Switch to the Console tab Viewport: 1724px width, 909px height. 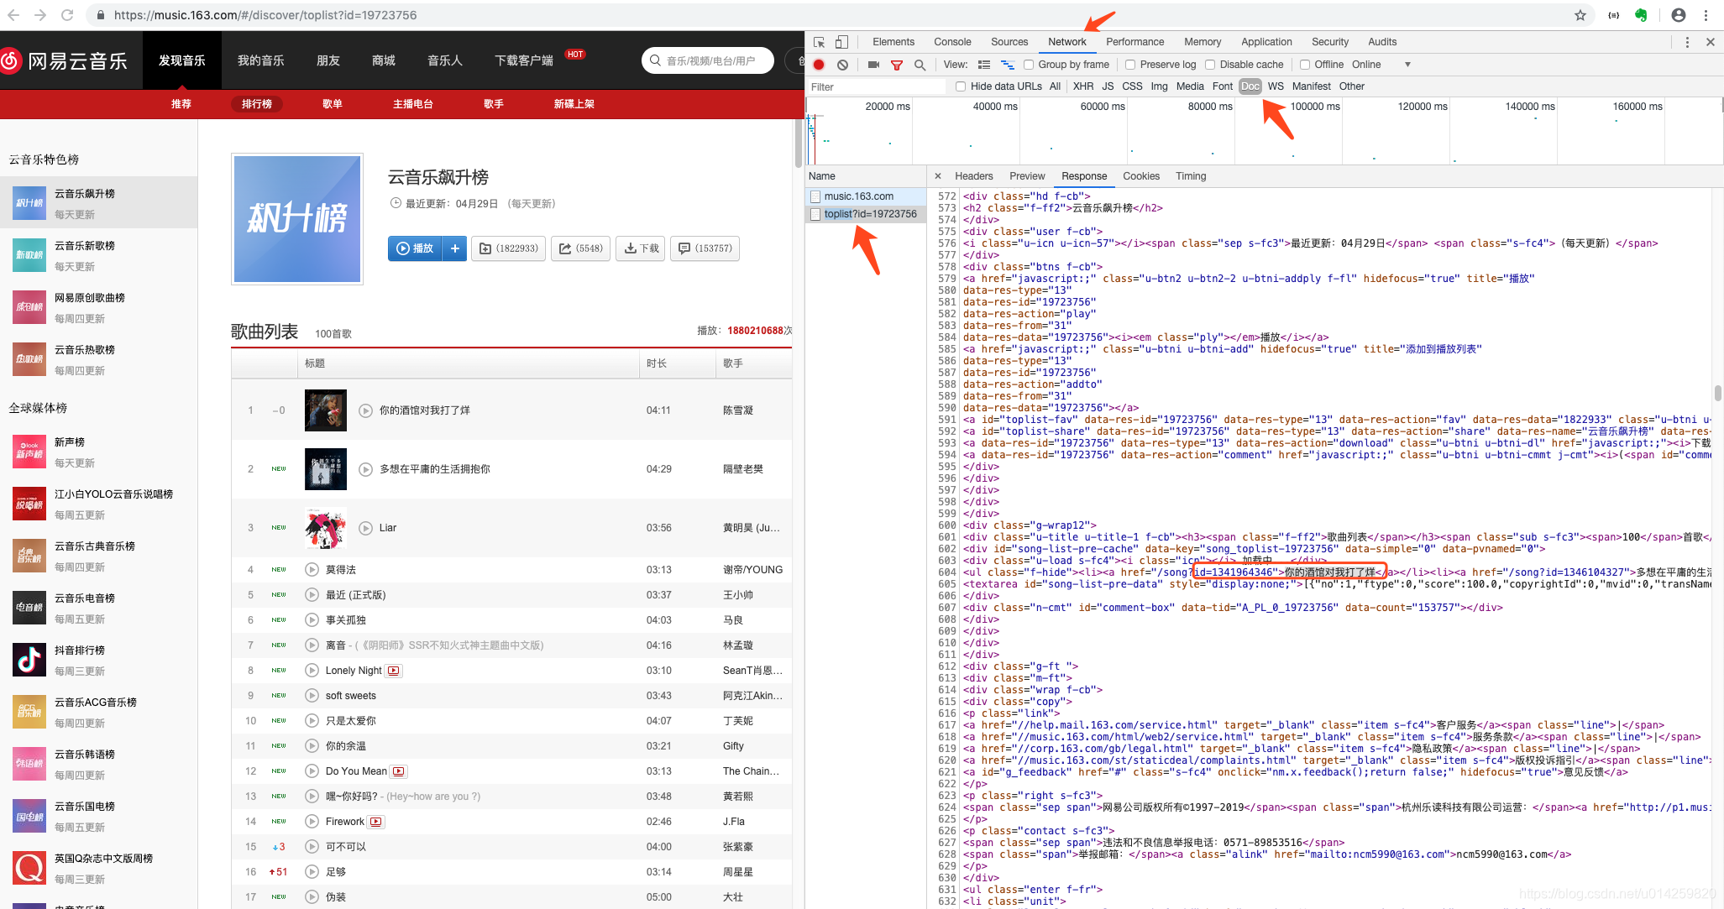(x=952, y=42)
